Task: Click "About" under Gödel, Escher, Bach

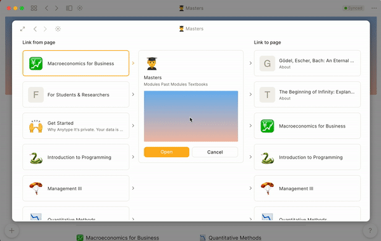Action: [284, 67]
